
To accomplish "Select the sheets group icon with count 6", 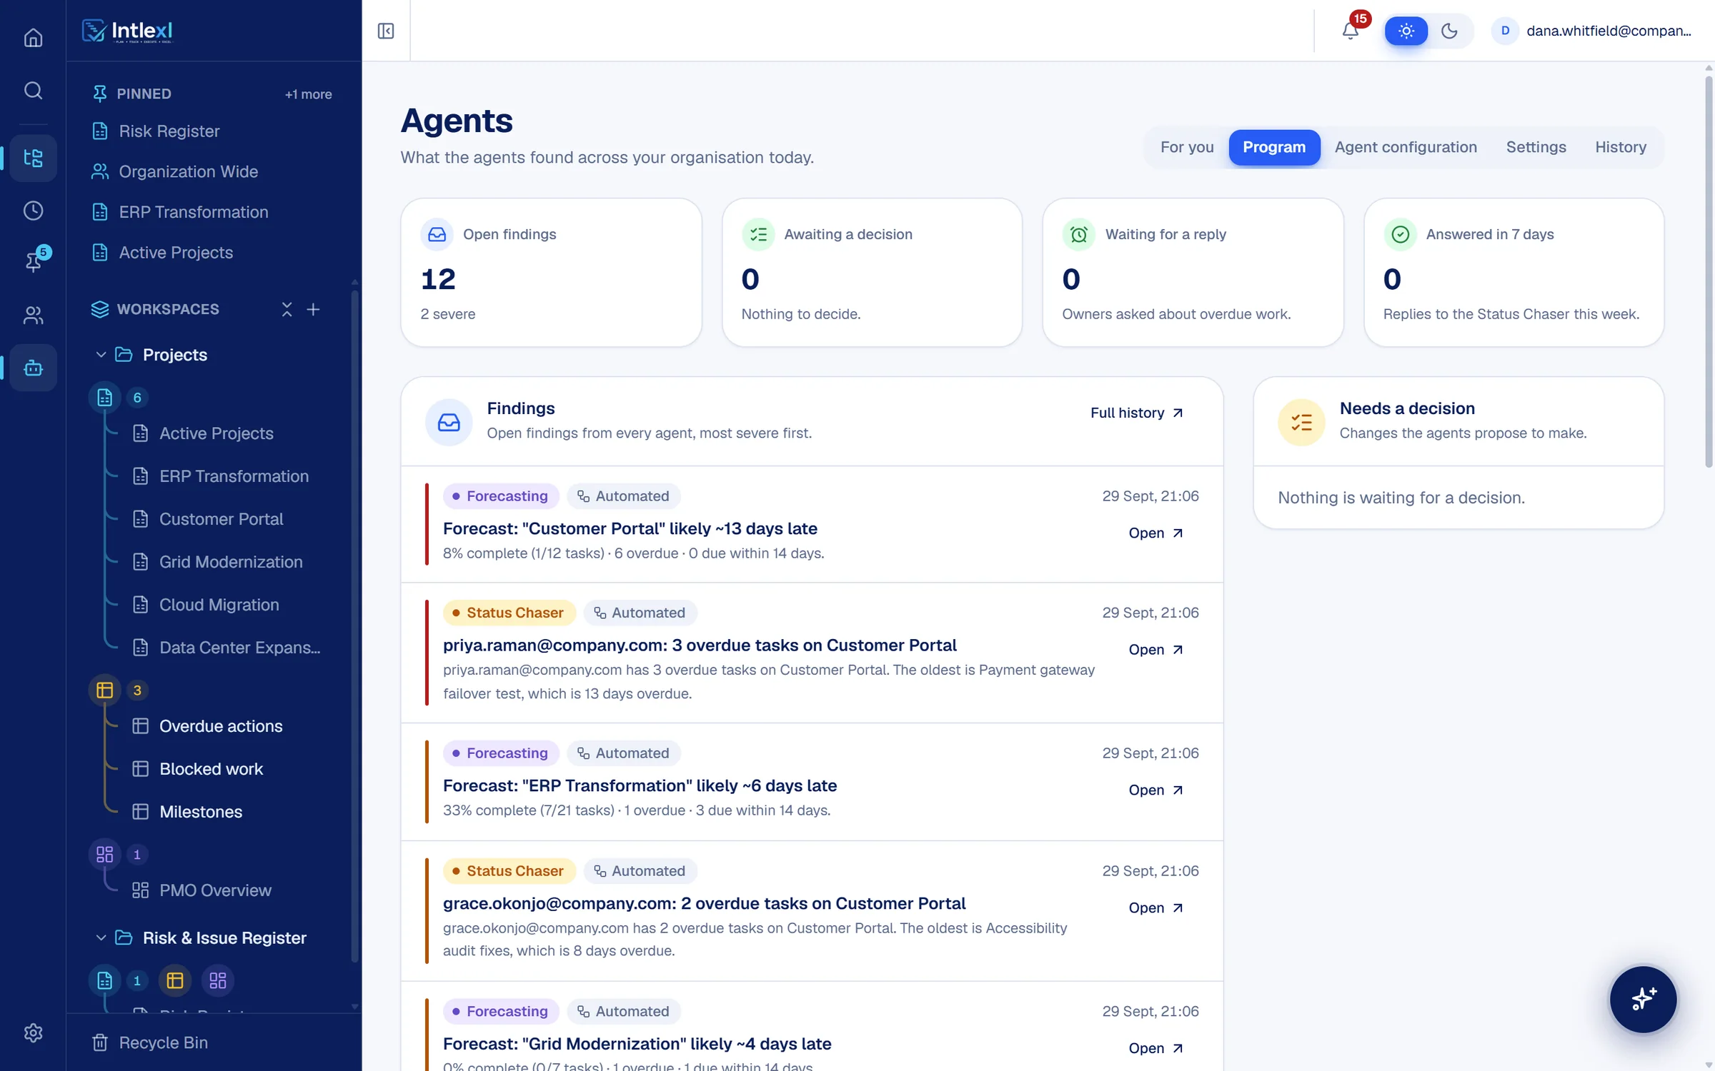I will pos(105,398).
